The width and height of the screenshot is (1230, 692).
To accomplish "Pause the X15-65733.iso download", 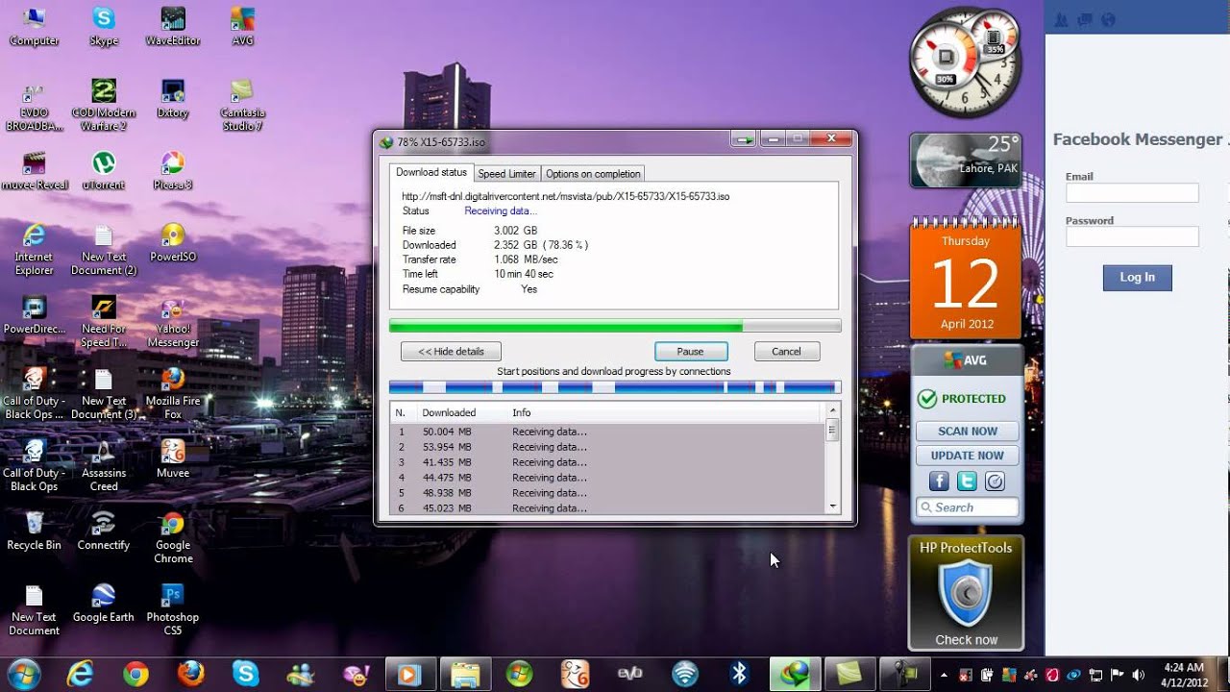I will click(690, 352).
